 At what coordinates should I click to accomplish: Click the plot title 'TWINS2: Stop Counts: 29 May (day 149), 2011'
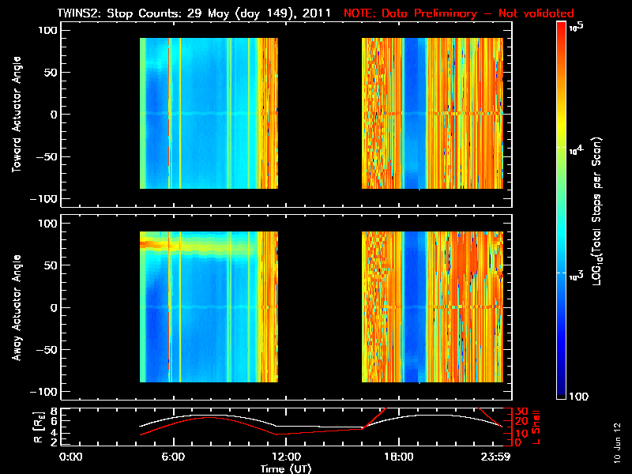194,13
